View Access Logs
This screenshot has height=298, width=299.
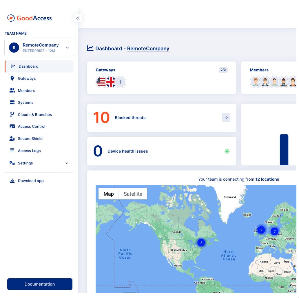tap(29, 151)
